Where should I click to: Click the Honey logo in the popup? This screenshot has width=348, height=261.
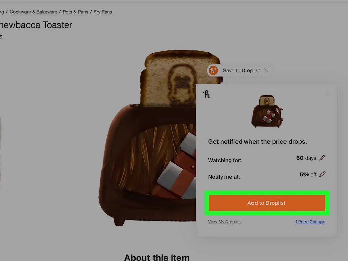(x=206, y=94)
